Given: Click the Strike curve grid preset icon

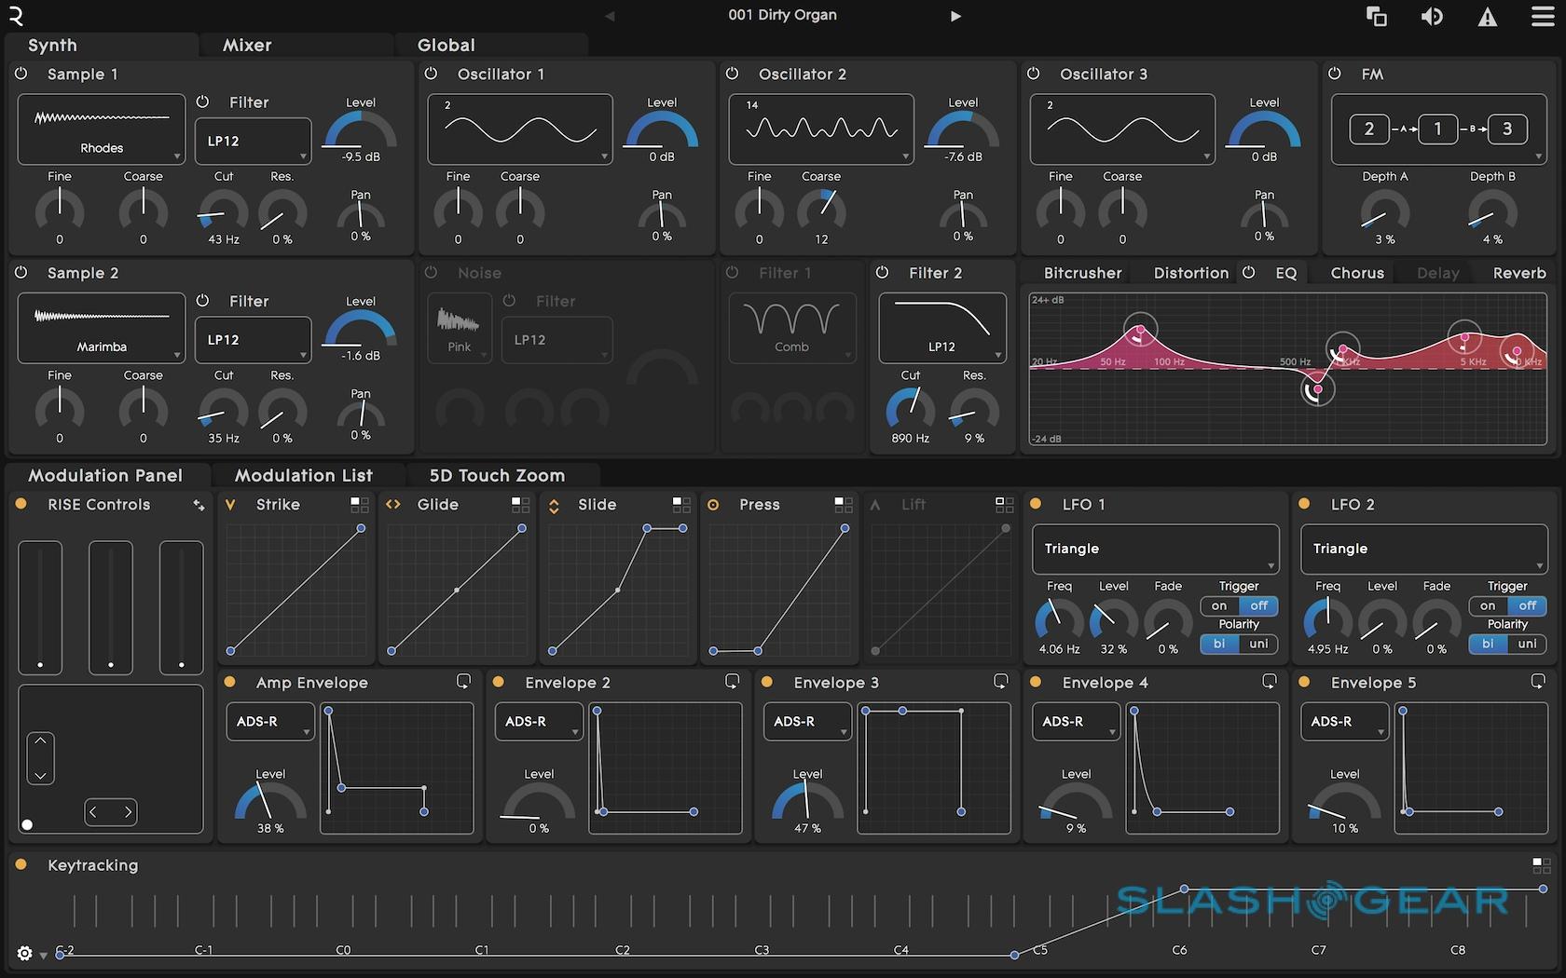Looking at the screenshot, I should click(359, 505).
